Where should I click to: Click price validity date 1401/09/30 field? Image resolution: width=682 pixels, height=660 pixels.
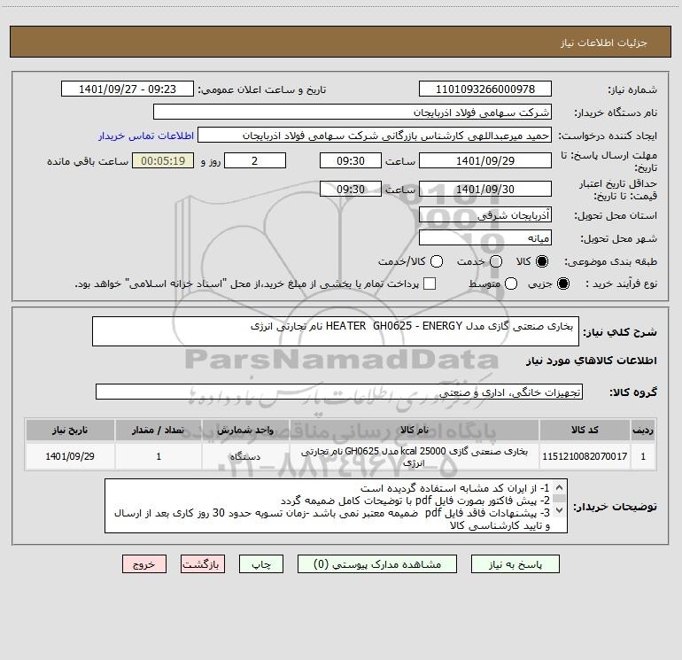tap(485, 189)
